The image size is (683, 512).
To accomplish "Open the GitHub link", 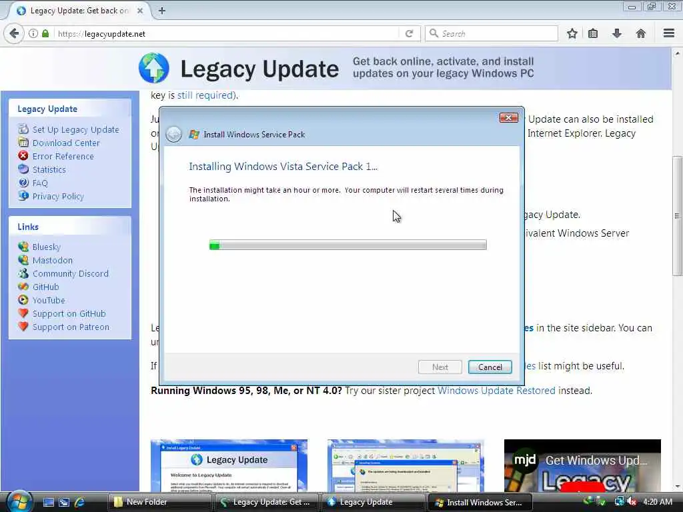I will click(45, 287).
